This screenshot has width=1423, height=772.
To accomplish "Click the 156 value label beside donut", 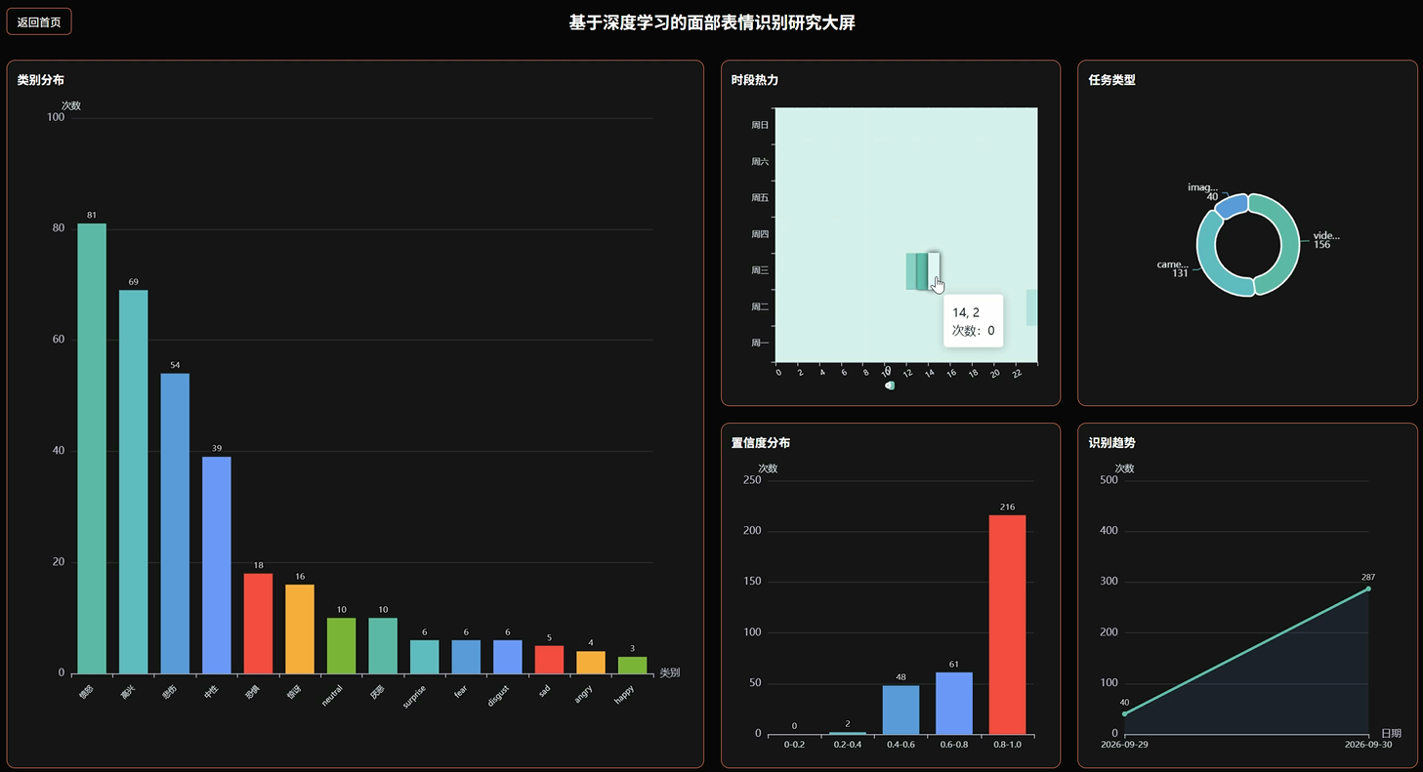I will click(1321, 245).
